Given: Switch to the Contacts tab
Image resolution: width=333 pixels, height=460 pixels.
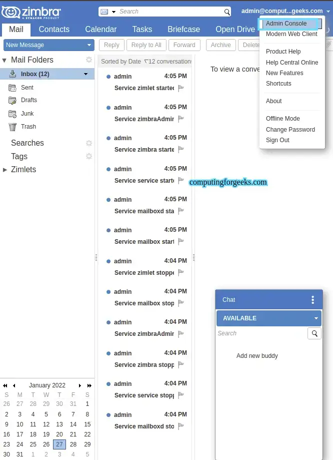Looking at the screenshot, I should tap(54, 30).
